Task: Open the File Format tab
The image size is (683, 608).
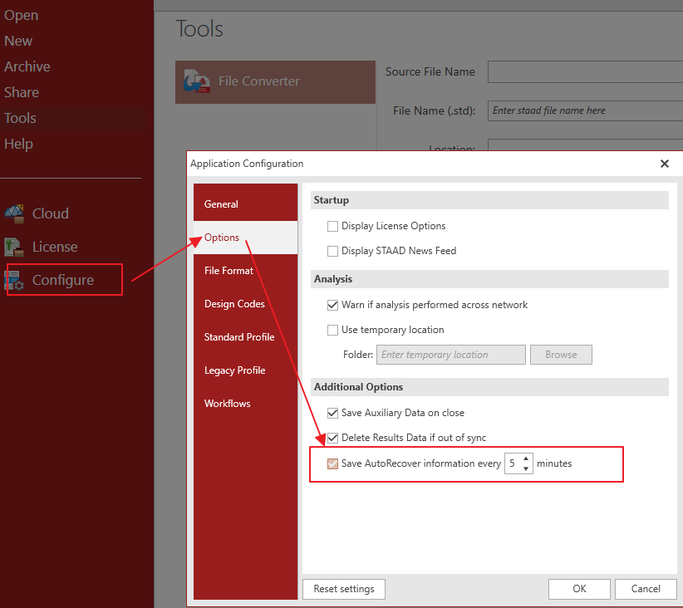Action: click(228, 271)
